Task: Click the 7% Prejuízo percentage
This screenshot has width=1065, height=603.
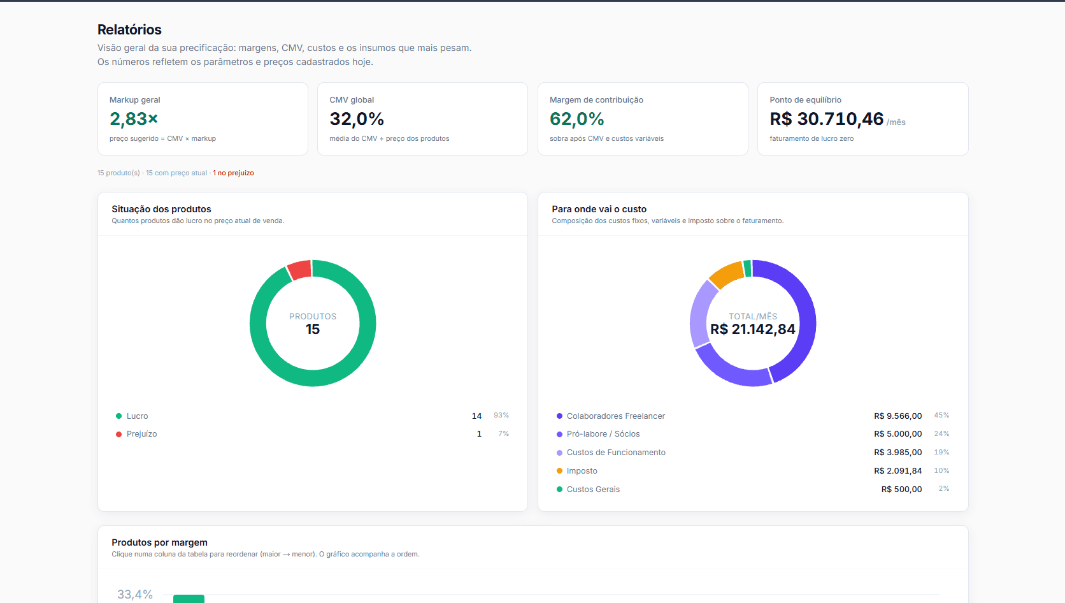Action: coord(503,434)
